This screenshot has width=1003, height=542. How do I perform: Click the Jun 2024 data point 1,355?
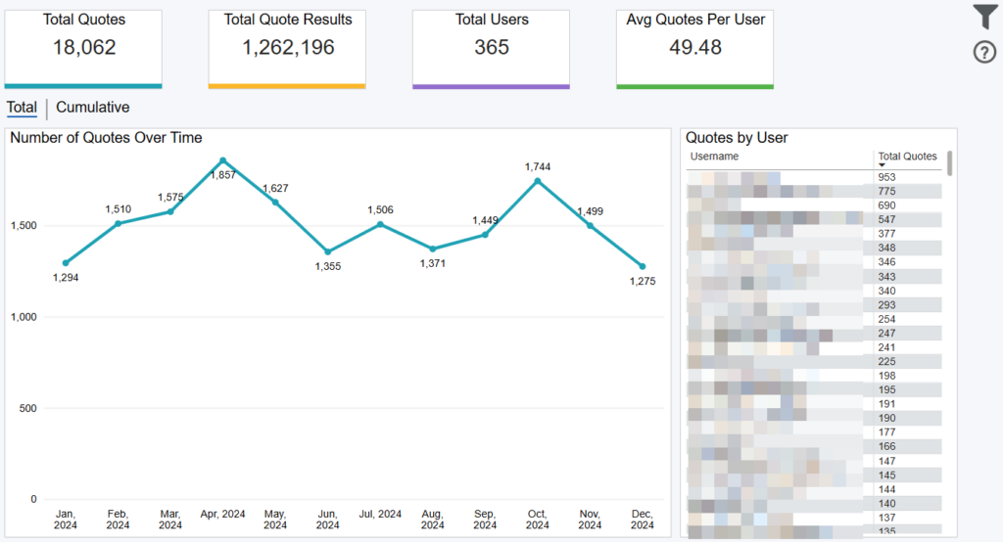point(328,251)
